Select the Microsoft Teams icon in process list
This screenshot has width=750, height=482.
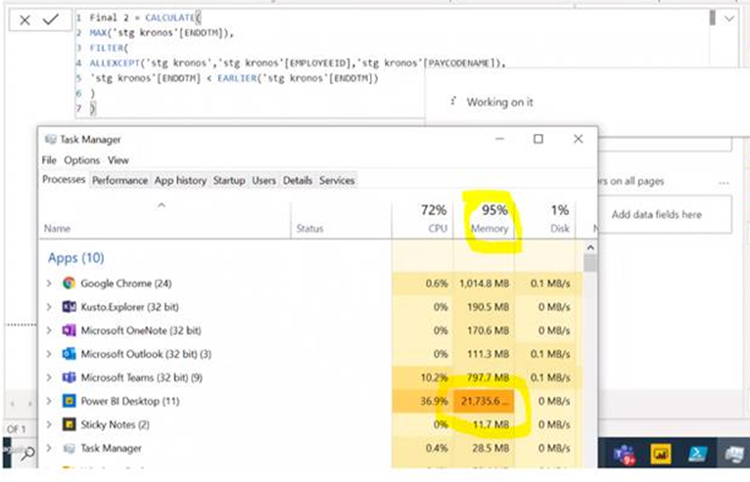(x=69, y=377)
